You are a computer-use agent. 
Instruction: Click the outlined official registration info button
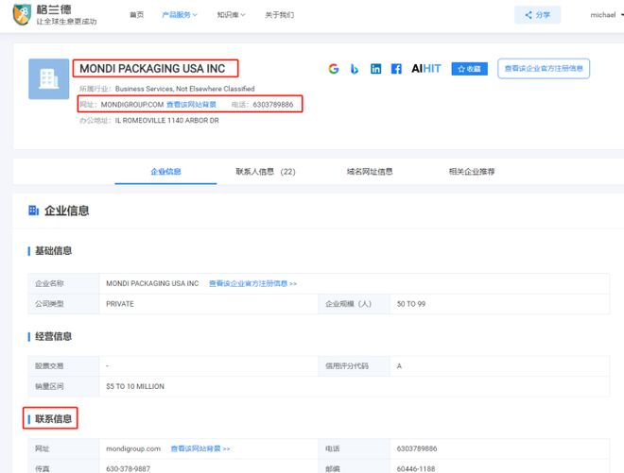tap(544, 69)
